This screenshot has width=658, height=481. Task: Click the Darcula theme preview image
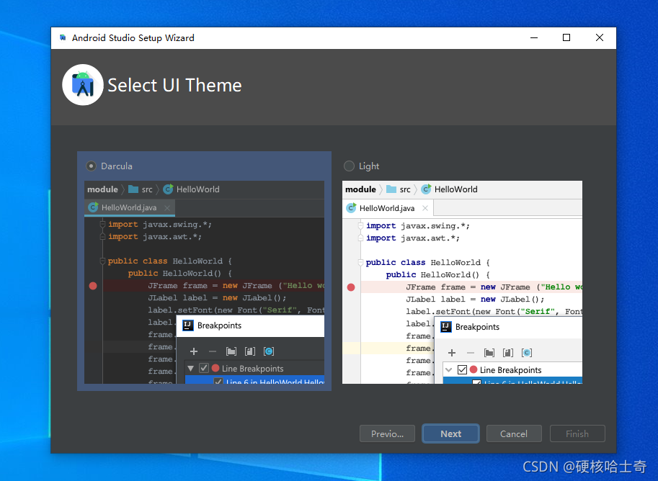point(205,282)
